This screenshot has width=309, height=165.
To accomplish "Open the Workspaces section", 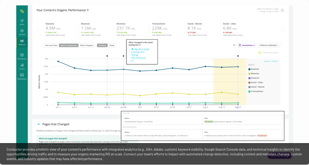I will tap(22, 56).
